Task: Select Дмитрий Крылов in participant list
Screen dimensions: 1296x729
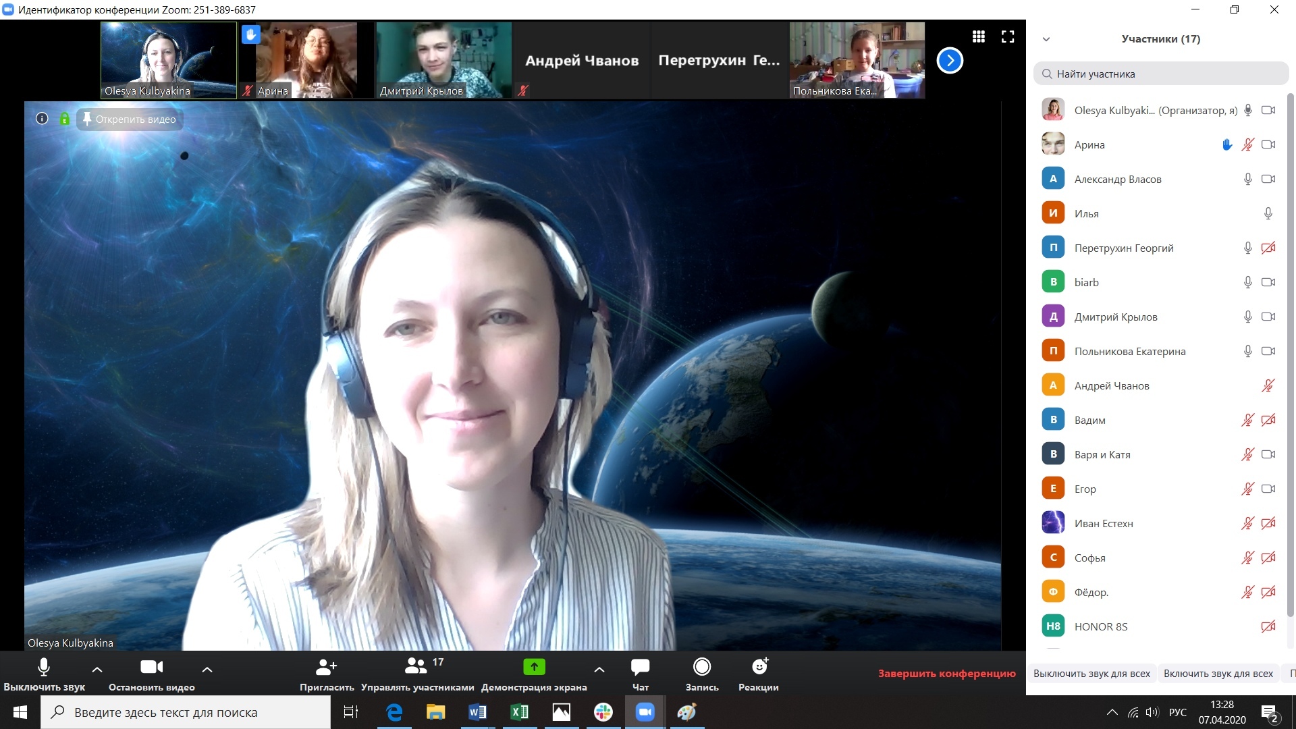Action: [x=1158, y=317]
